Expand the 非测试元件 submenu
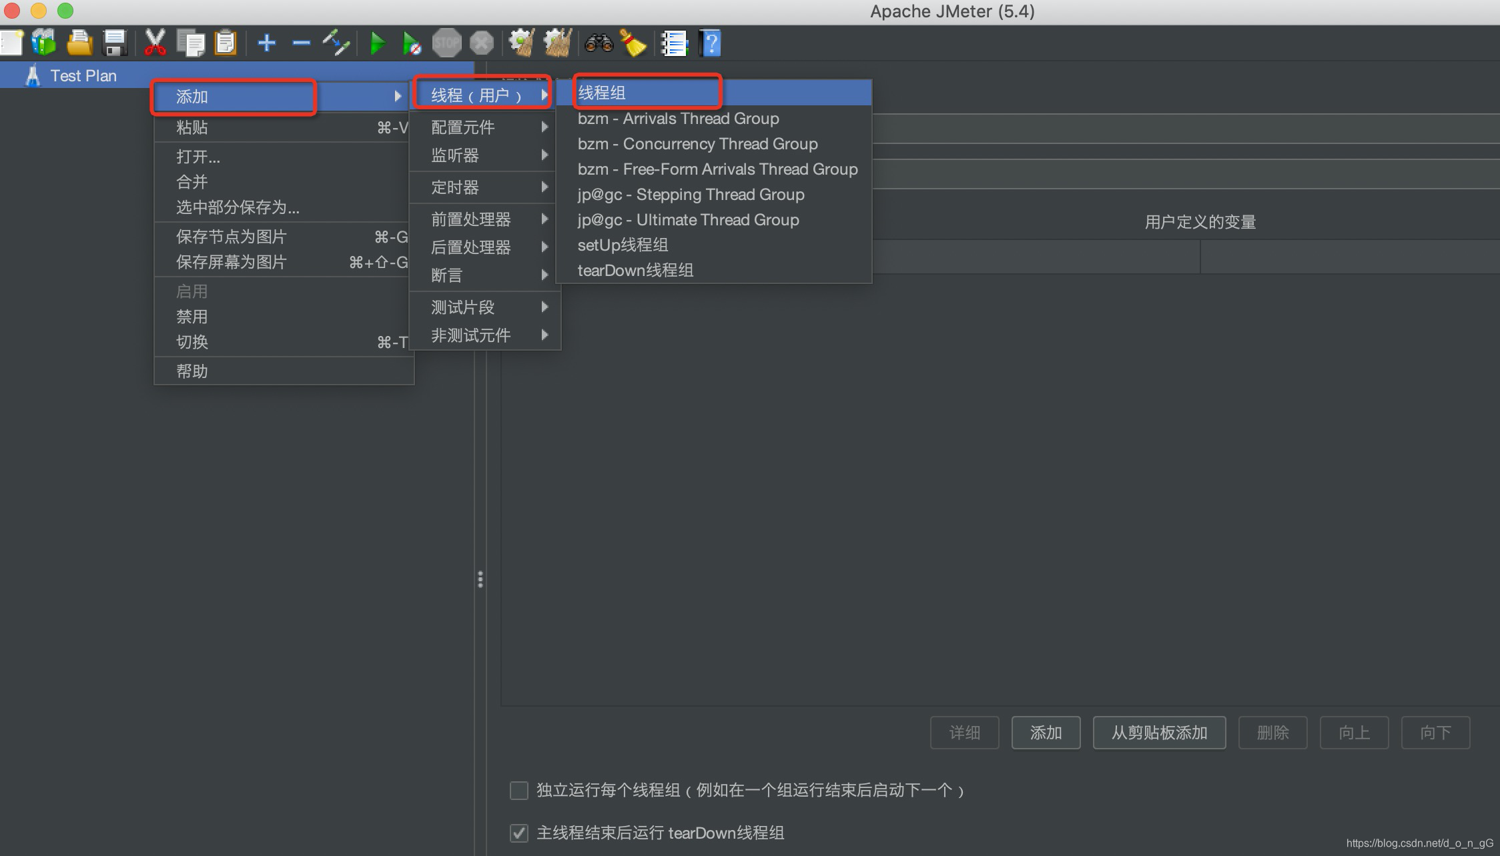The image size is (1500, 856). point(485,335)
